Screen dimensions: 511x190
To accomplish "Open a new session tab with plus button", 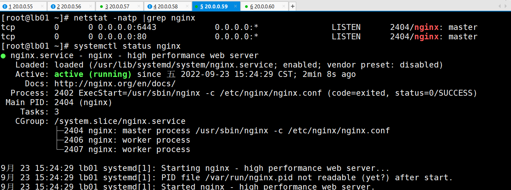I will 292,7.
